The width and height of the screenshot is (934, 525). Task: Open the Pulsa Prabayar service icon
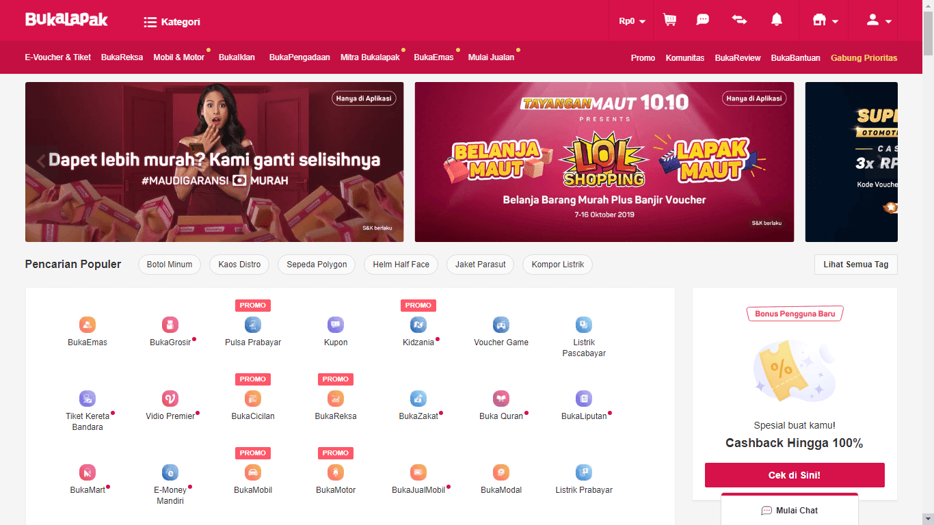pyautogui.click(x=253, y=325)
